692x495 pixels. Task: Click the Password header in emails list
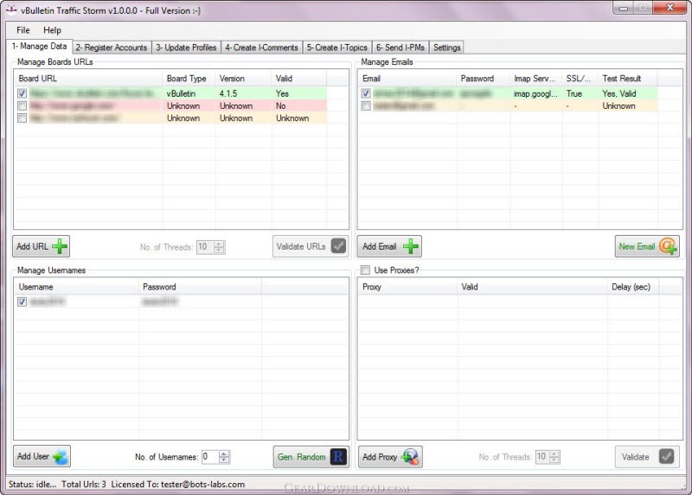point(484,79)
